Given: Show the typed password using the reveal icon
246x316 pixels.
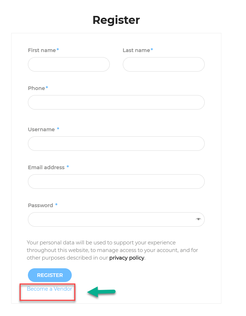Looking at the screenshot, I should [x=198, y=219].
